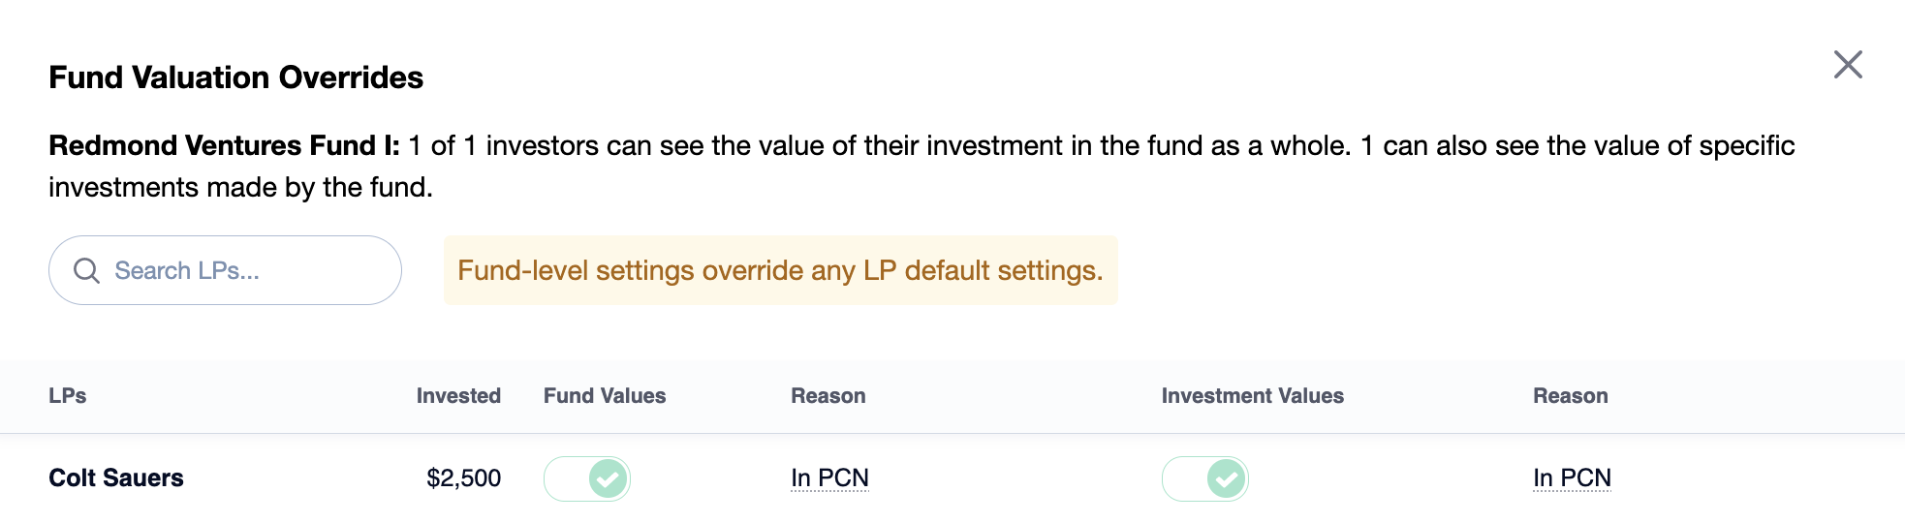Click the green checkmark in Investment Values switch
Viewport: 1905px width, 523px height.
1227,478
